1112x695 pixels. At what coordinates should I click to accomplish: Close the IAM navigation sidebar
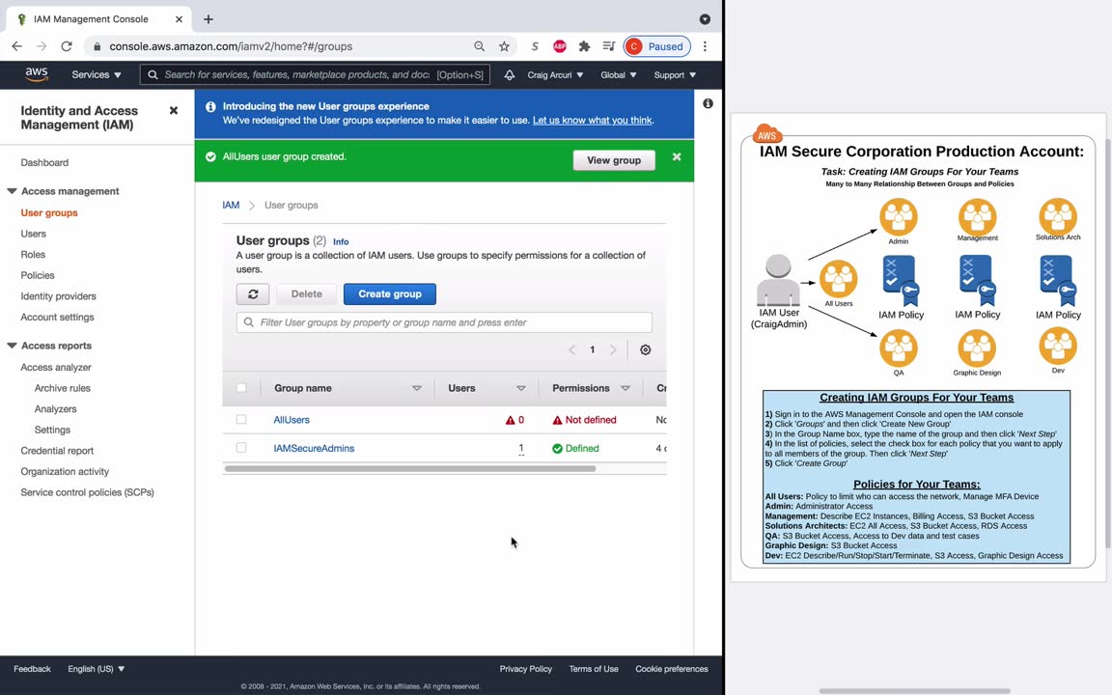click(x=173, y=111)
